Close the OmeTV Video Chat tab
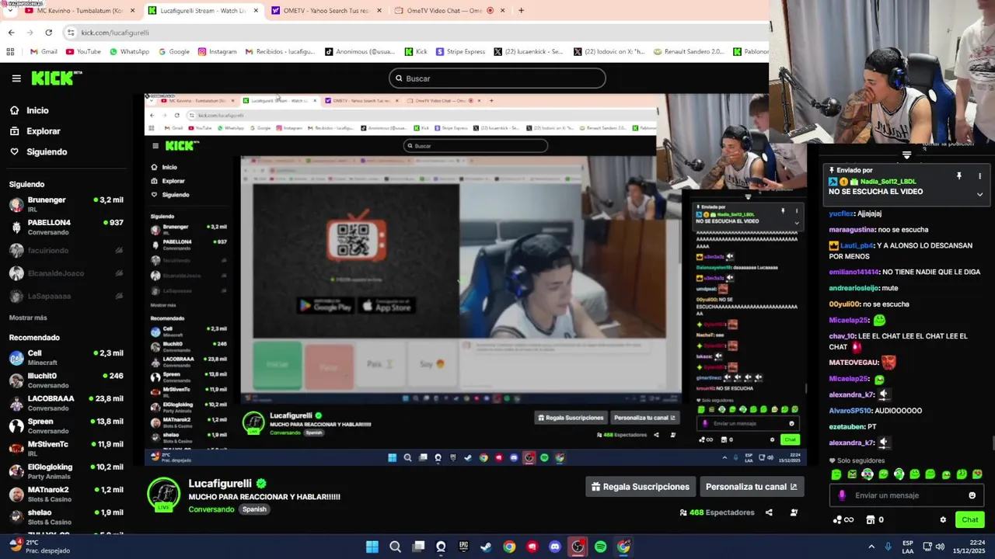Screen dimensions: 995x559 502,11
